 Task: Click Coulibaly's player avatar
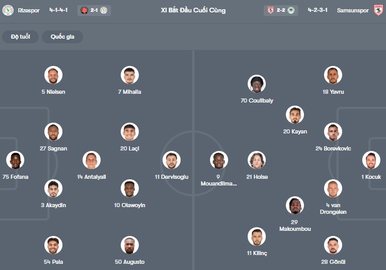(x=256, y=83)
